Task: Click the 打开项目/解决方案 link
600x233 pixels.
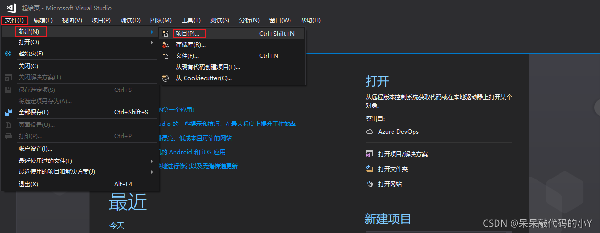Action: tap(403, 154)
